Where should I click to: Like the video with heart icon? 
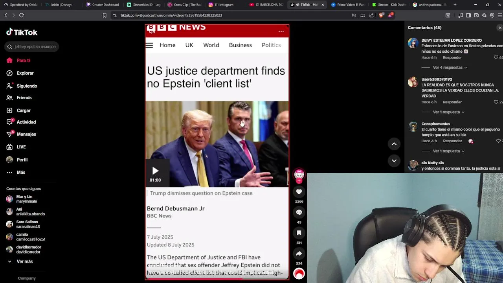point(299,192)
